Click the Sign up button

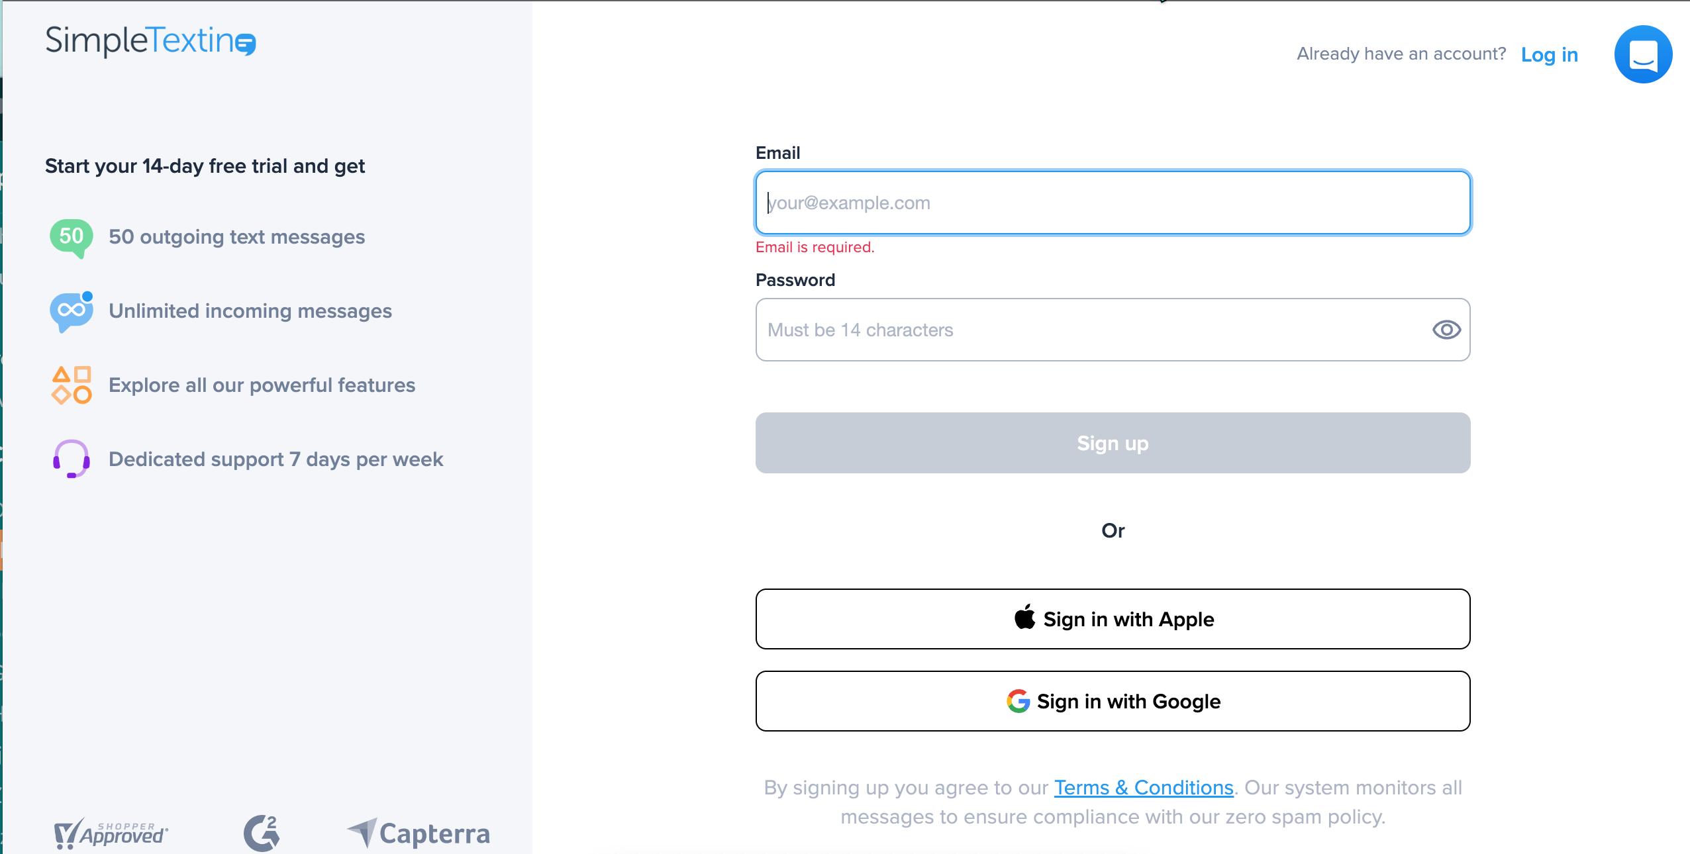[x=1113, y=443]
